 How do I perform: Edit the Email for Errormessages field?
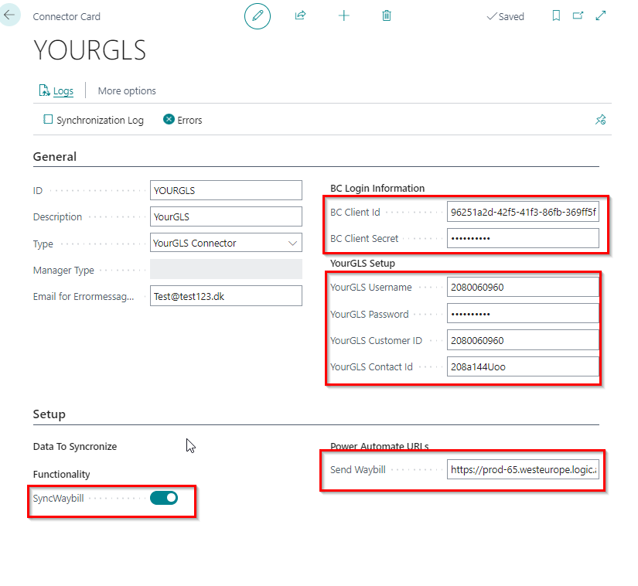pyautogui.click(x=226, y=296)
